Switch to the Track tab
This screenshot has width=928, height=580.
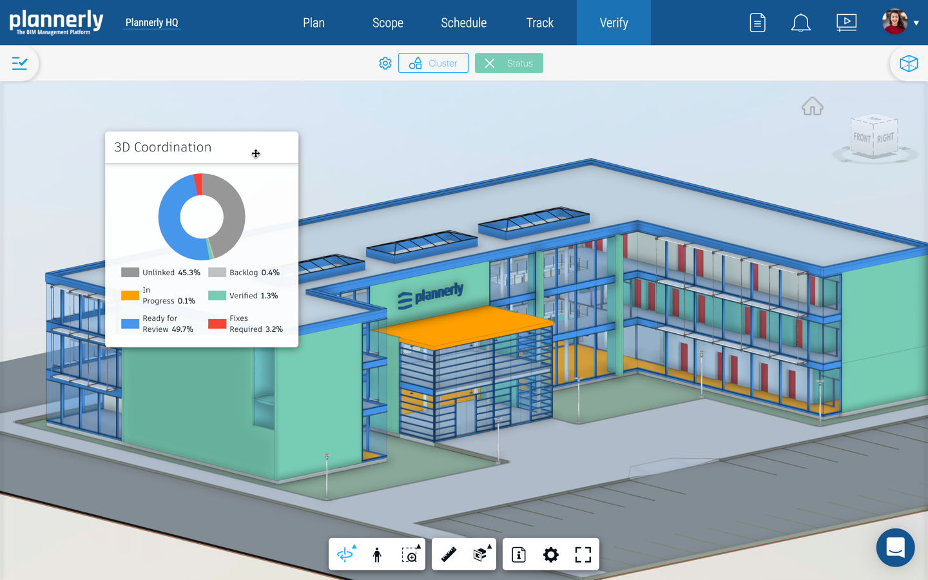point(540,23)
